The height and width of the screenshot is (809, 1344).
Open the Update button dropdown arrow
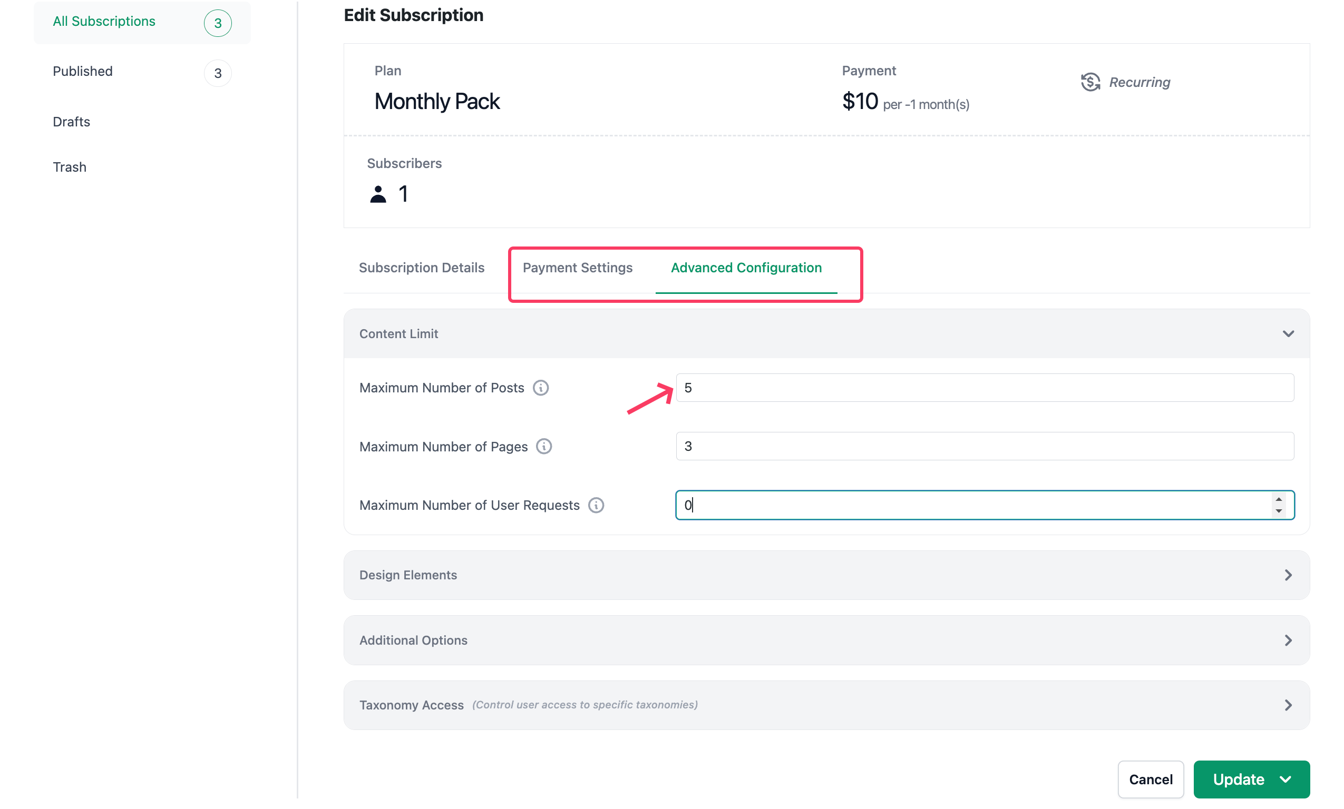click(x=1285, y=780)
